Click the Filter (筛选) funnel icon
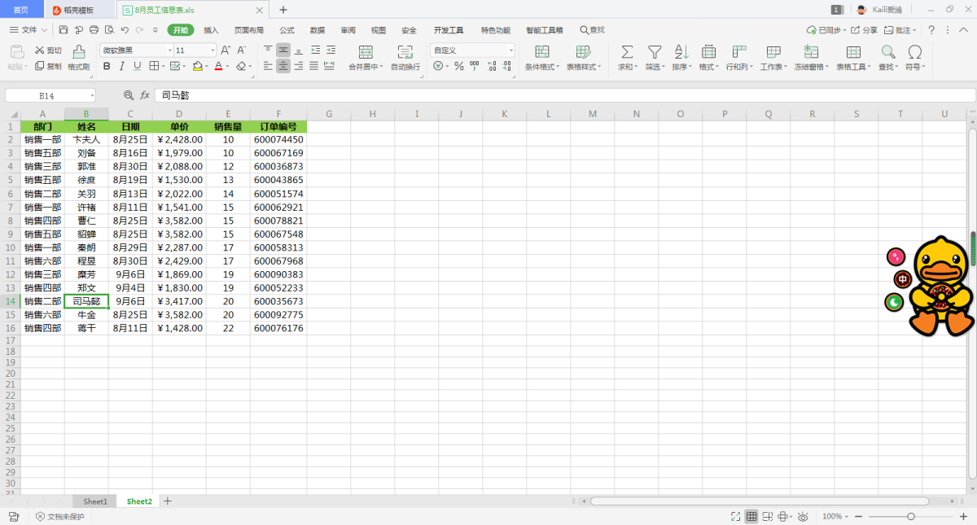 pos(654,52)
